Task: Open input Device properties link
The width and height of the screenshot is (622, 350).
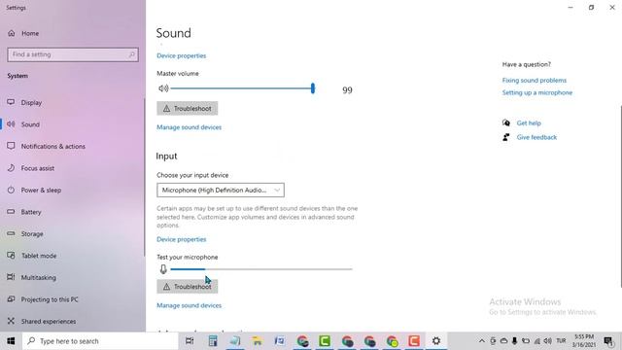Action: (x=182, y=240)
